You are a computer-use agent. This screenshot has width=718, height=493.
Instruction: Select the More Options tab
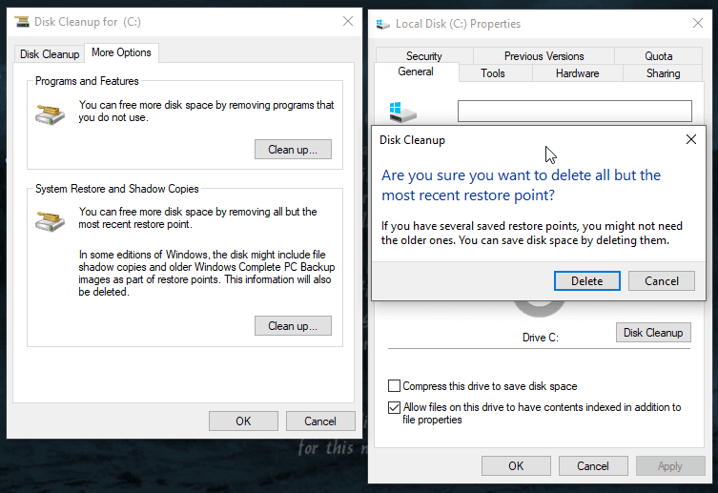click(121, 52)
